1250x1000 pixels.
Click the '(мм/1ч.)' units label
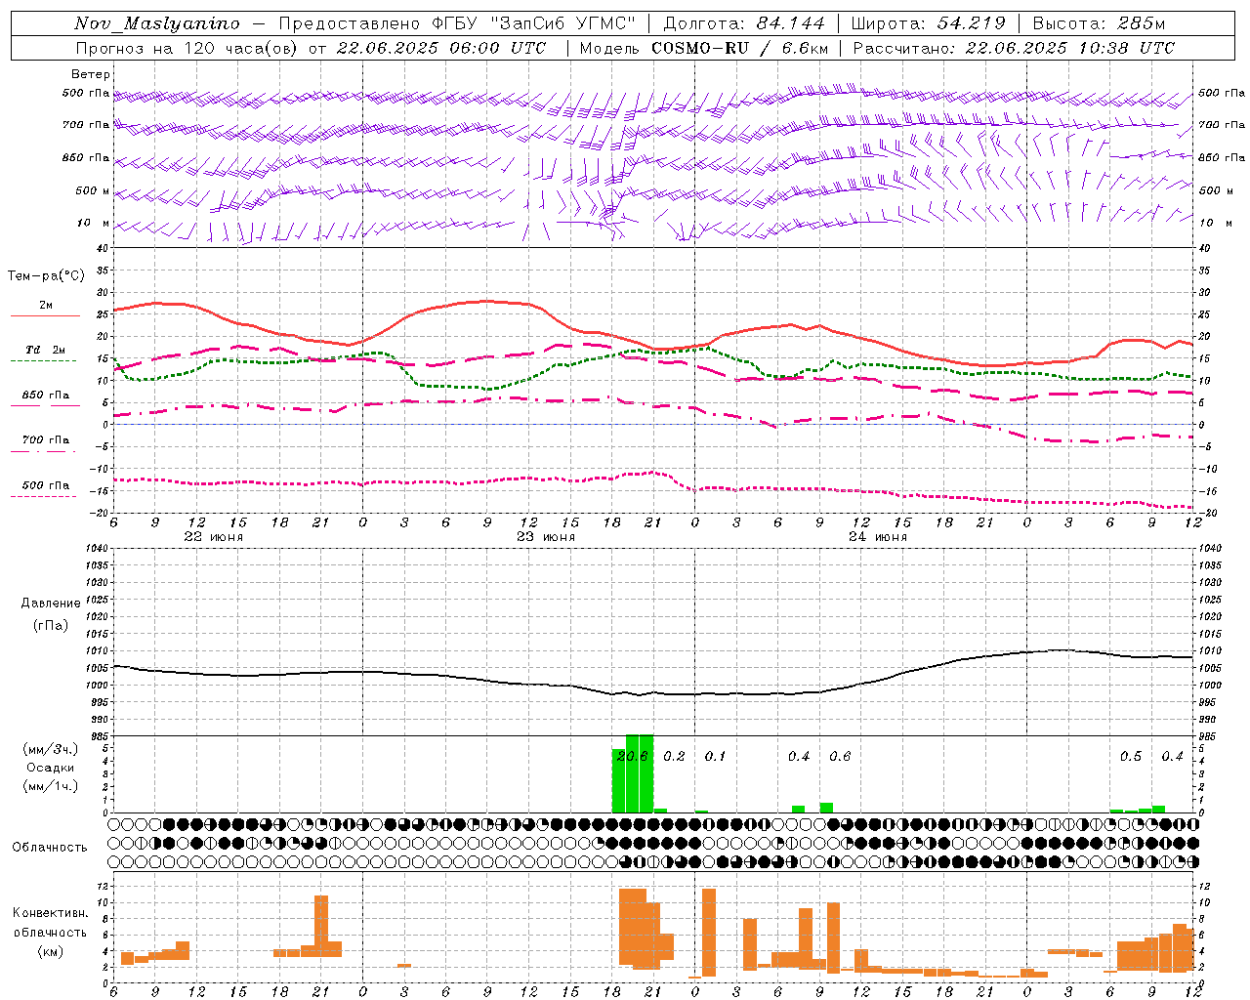point(49,786)
